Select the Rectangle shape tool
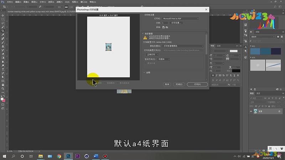Screen dimensions: 285x160 pos(3,81)
